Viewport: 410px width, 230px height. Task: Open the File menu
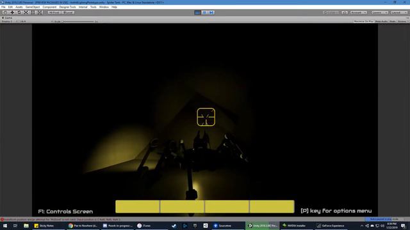point(3,7)
